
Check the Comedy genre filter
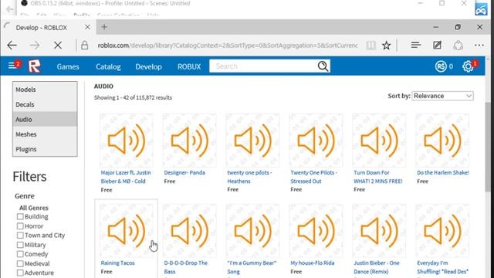tap(20, 254)
